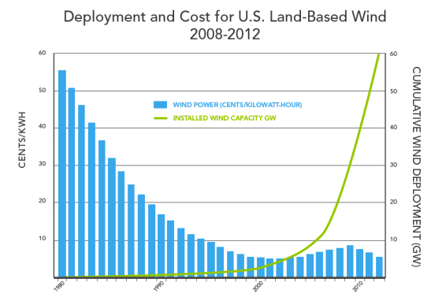Click the last blue bar at far right

(x=379, y=267)
